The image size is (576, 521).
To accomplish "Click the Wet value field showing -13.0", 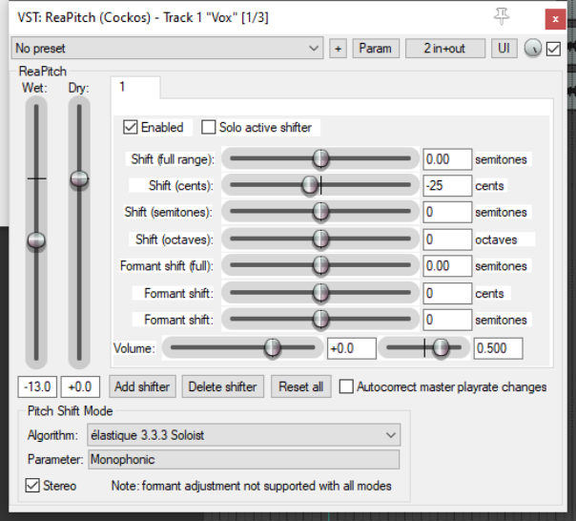I will pyautogui.click(x=37, y=386).
